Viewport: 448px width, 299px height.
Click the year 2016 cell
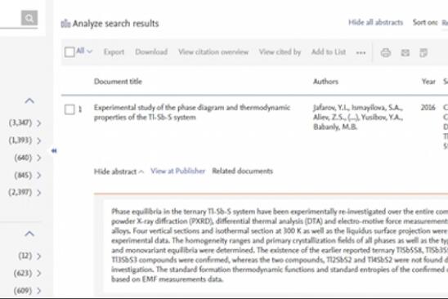428,108
